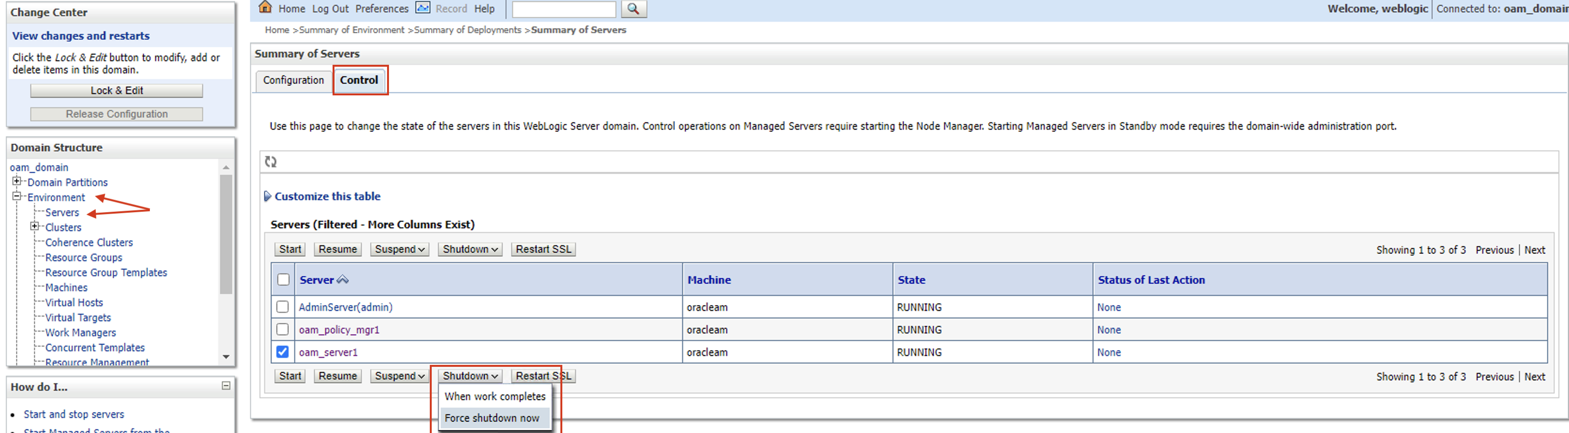Open the top Suspend dropdown
This screenshot has width=1569, height=433.
[x=400, y=249]
